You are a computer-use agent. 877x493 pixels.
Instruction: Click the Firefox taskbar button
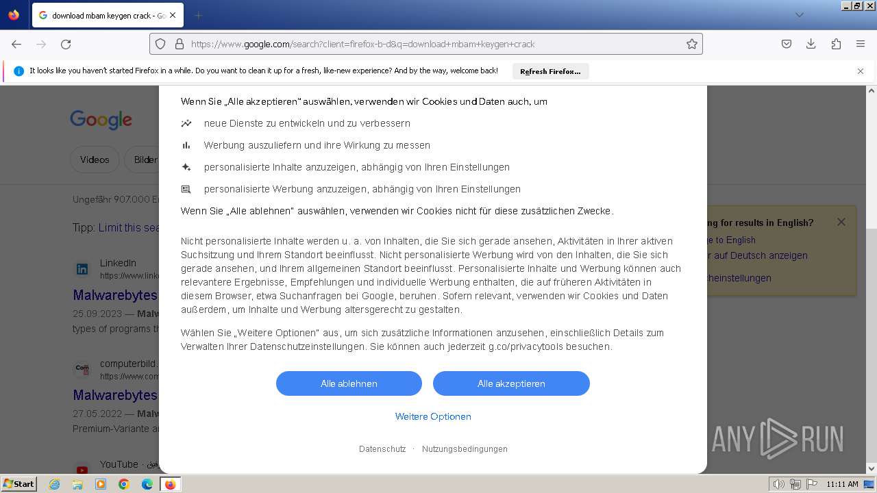[170, 484]
